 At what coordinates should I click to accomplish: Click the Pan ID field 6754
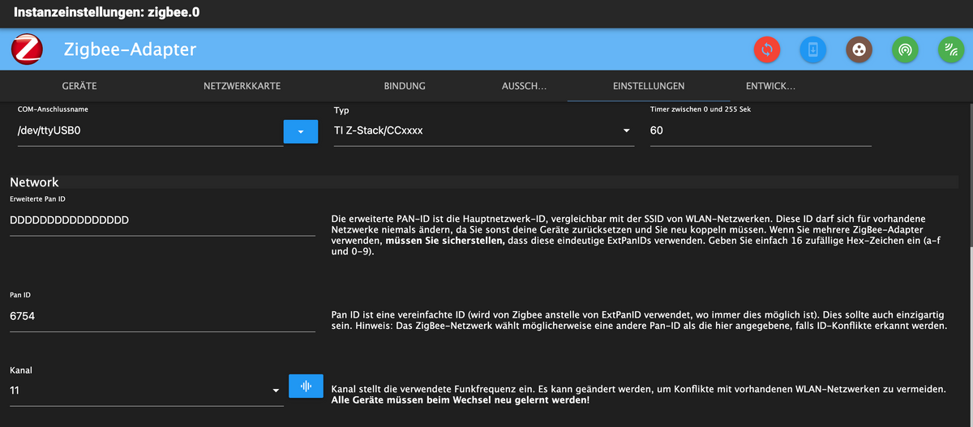[x=162, y=317]
